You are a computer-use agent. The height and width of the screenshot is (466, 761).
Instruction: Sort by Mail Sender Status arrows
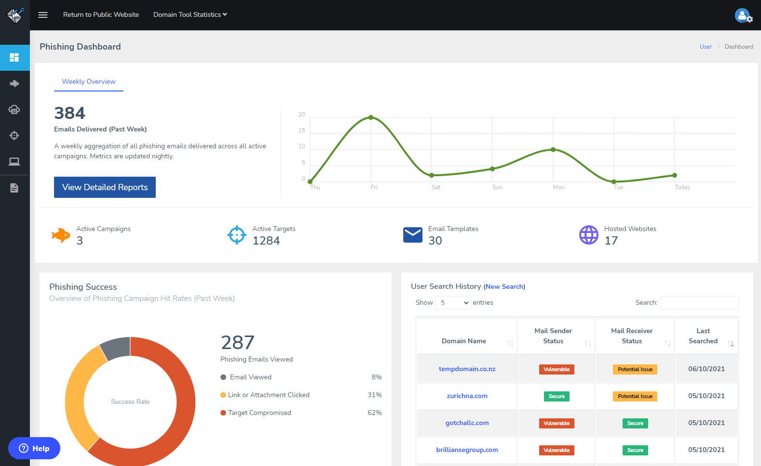click(x=588, y=343)
